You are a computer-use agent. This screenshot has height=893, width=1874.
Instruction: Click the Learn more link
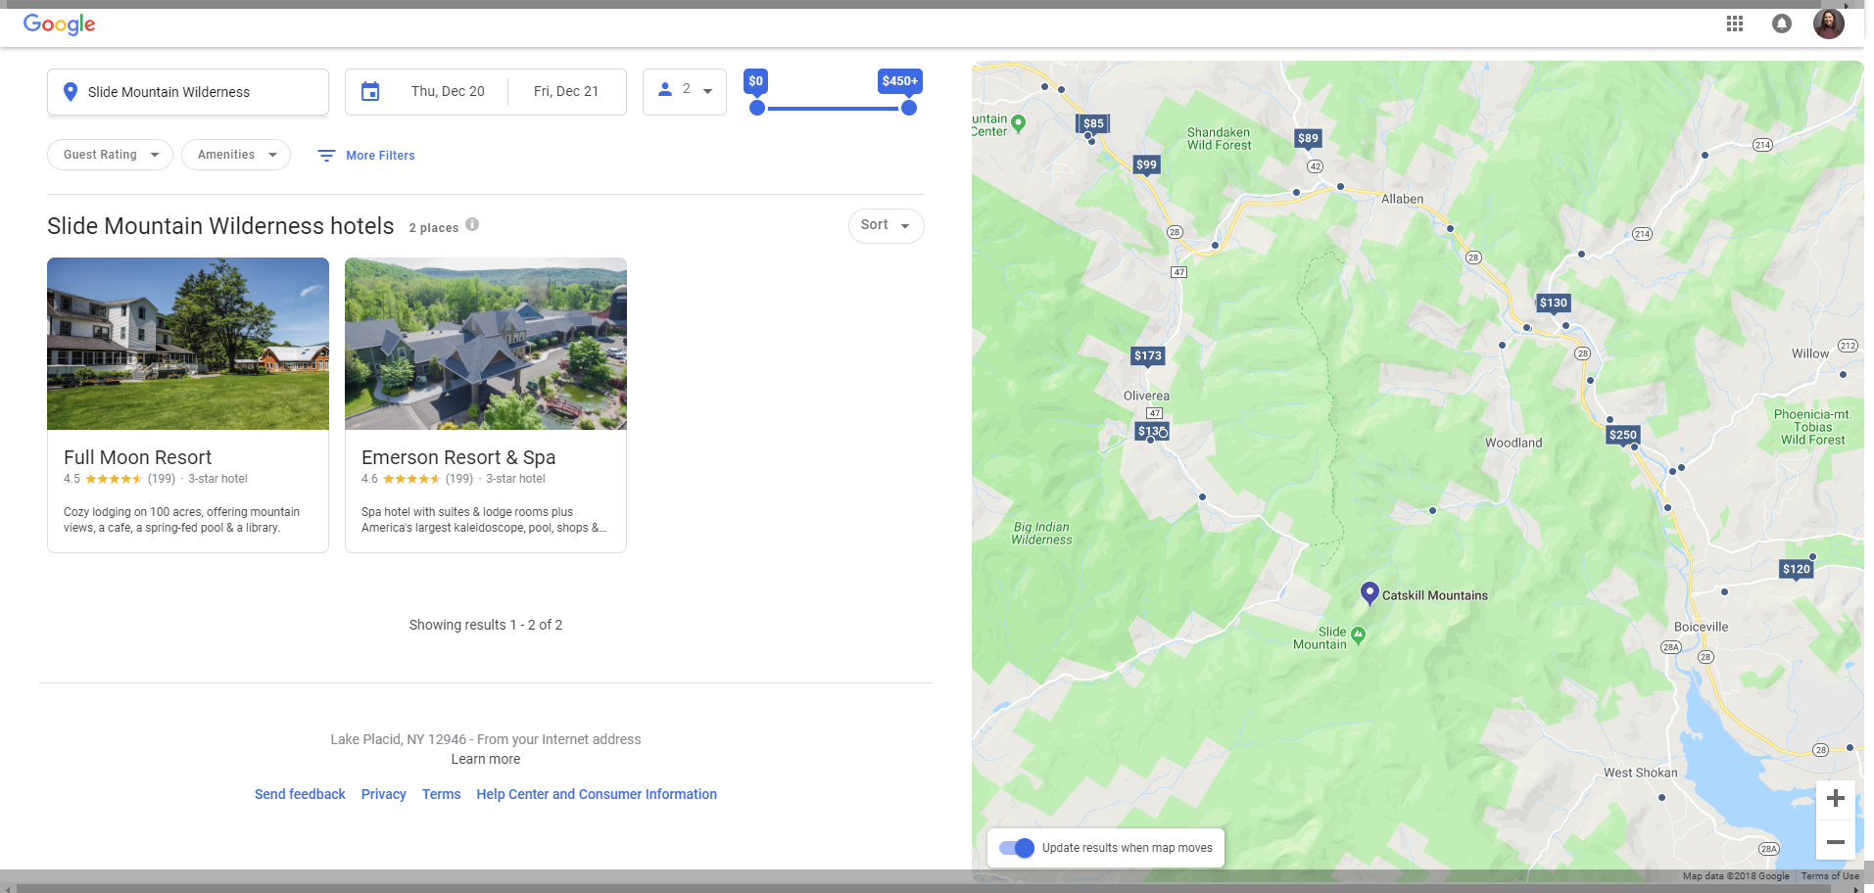coord(486,759)
